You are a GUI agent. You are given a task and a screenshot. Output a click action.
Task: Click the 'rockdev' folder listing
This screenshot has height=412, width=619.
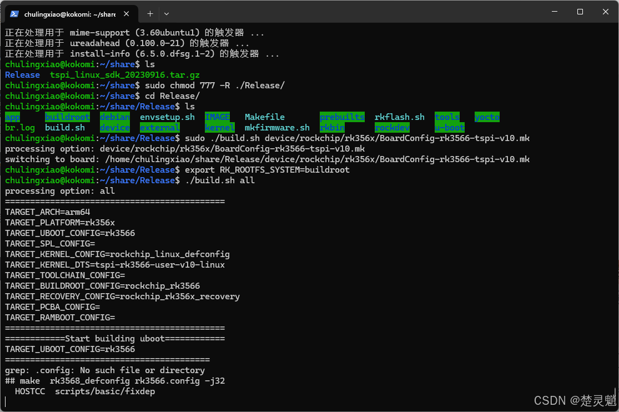[x=392, y=128]
